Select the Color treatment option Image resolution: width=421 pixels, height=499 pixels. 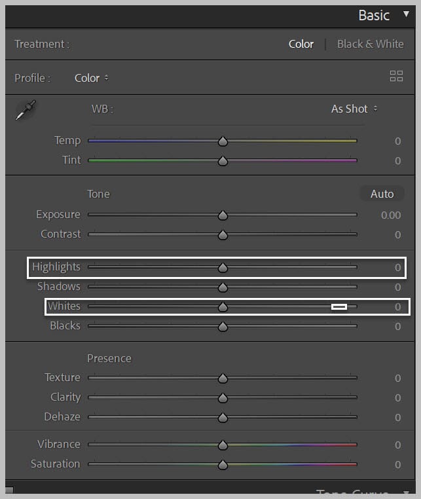tap(301, 44)
